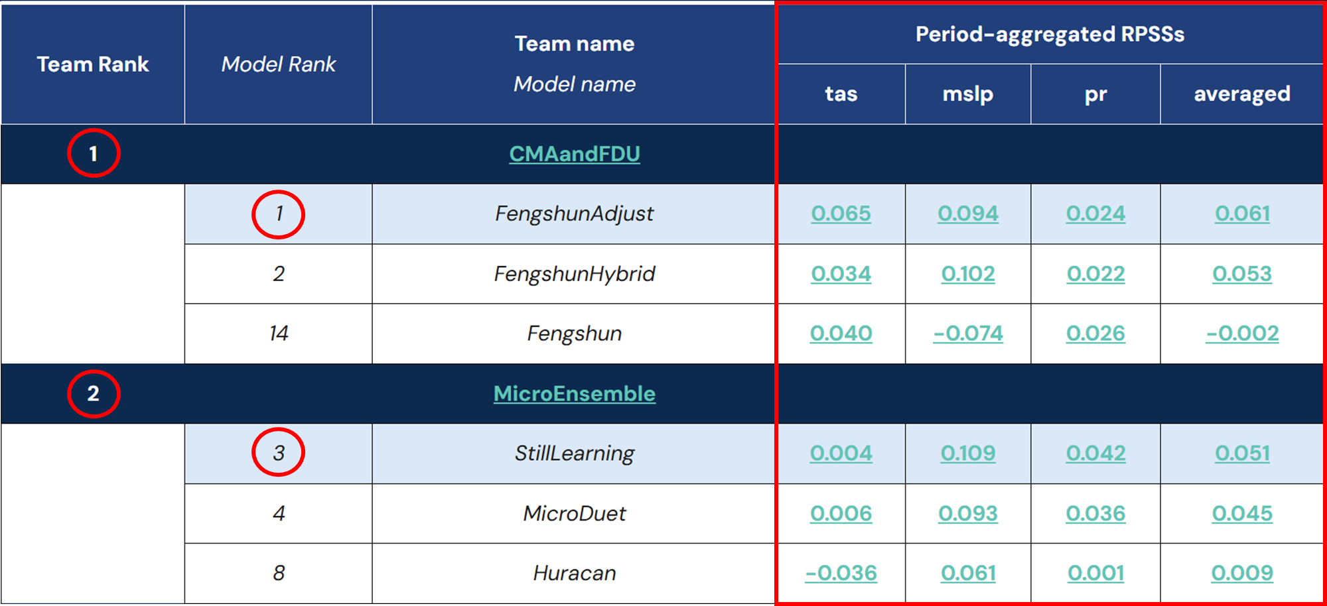Click MicroDuet tas score 0.006
This screenshot has height=606, width=1327.
tap(841, 513)
